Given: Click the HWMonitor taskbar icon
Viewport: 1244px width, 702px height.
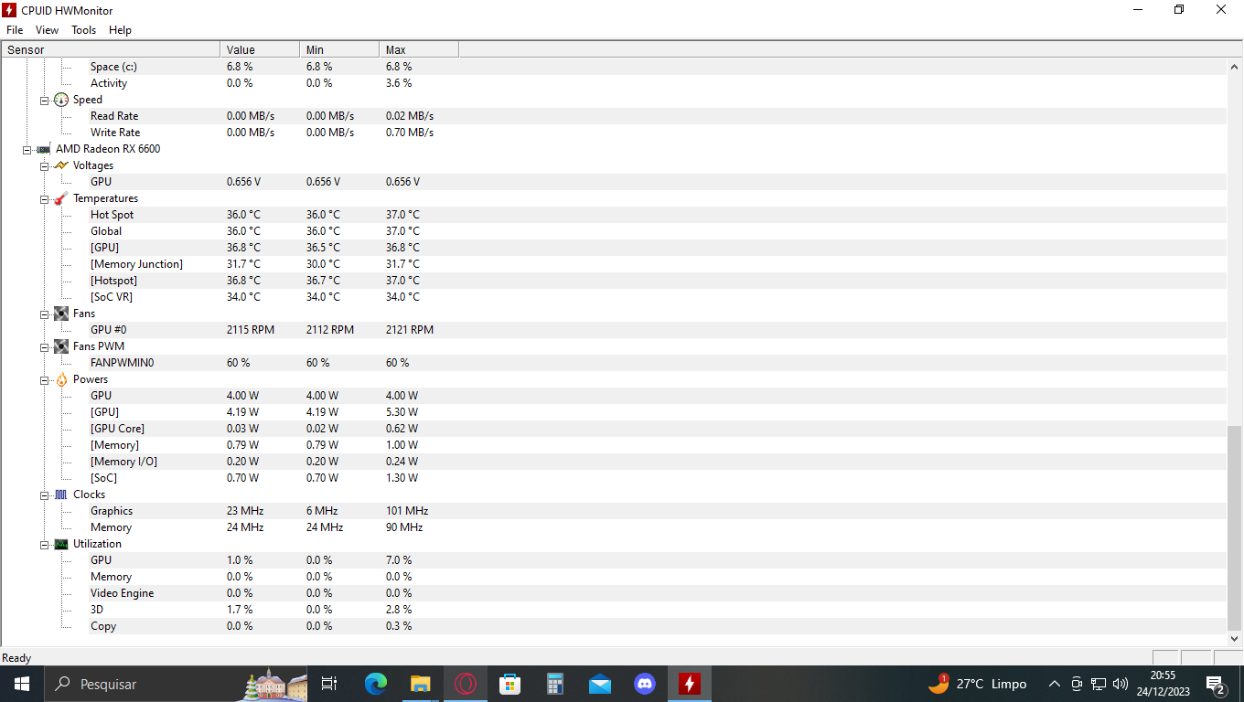Looking at the screenshot, I should [690, 684].
